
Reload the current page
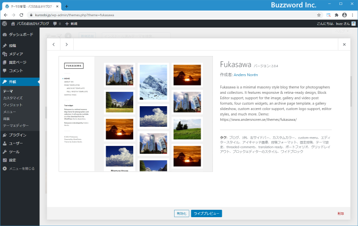[21, 15]
